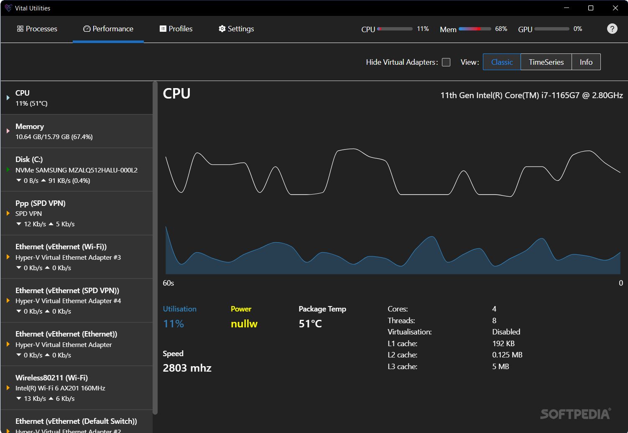The height and width of the screenshot is (433, 628).
Task: Click the CPU temperature line chart
Action: (393, 172)
